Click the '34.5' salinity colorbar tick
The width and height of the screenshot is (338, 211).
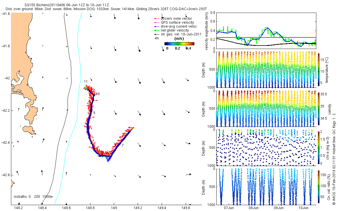(x=324, y=119)
